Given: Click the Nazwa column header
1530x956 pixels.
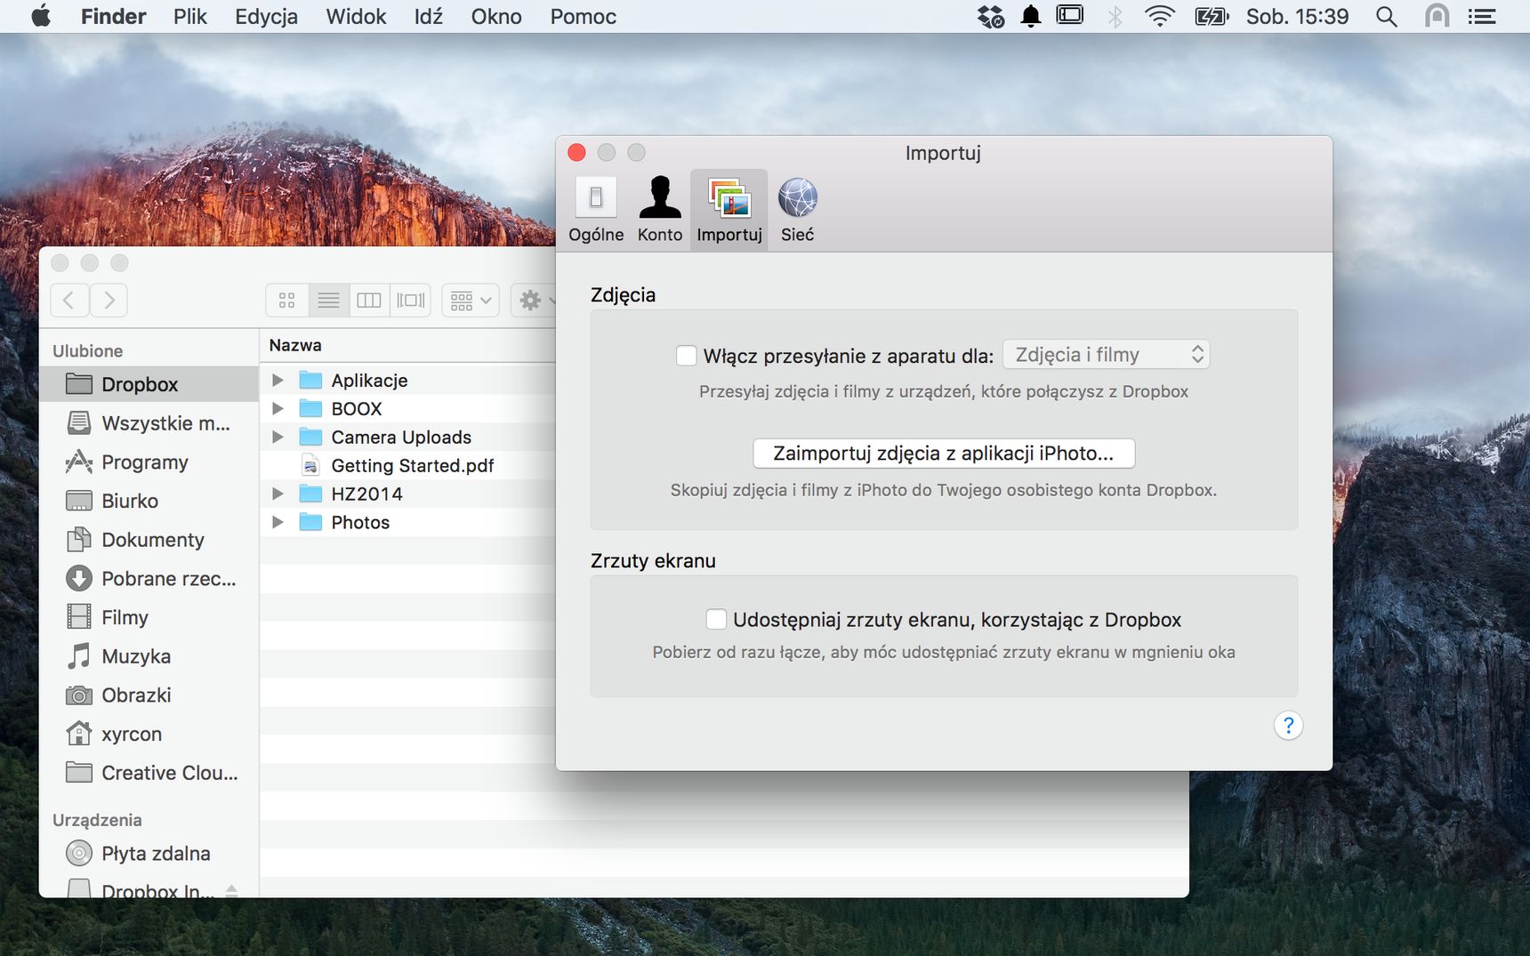Looking at the screenshot, I should 295,345.
